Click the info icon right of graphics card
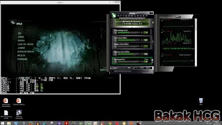 pos(153,22)
